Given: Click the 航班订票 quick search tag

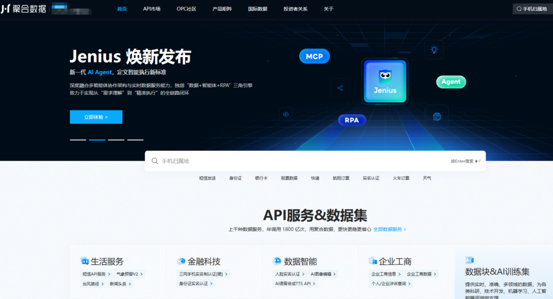Looking at the screenshot, I should [341, 178].
